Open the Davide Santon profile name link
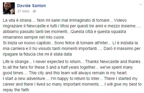This screenshot has height=93, width=144. (x=31, y=6)
